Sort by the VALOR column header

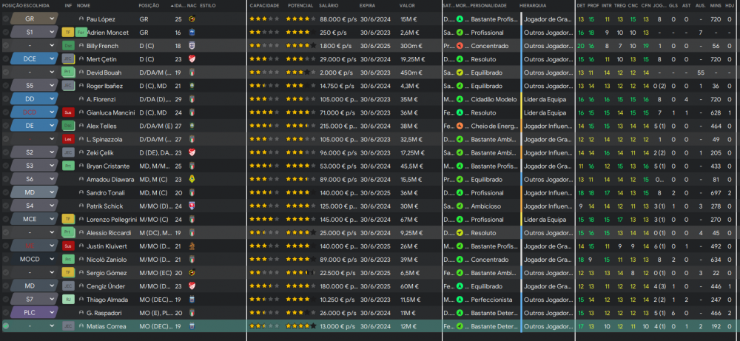click(407, 6)
